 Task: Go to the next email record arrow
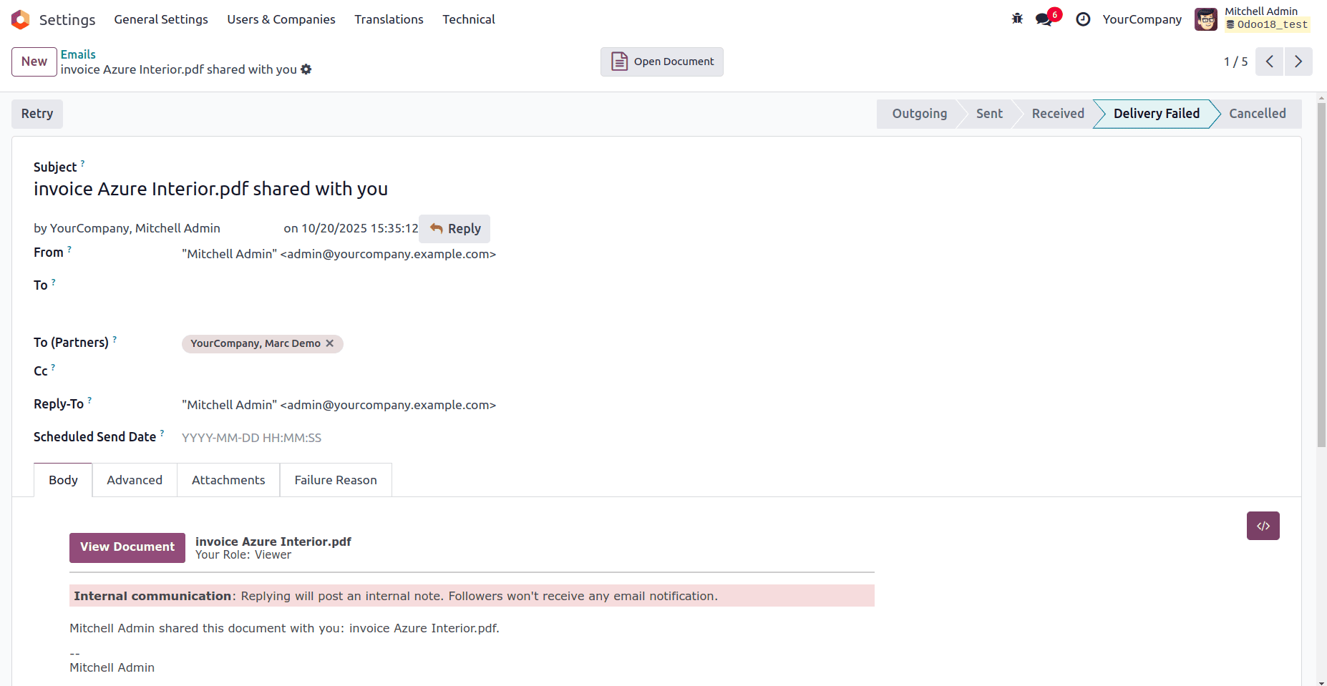point(1299,62)
